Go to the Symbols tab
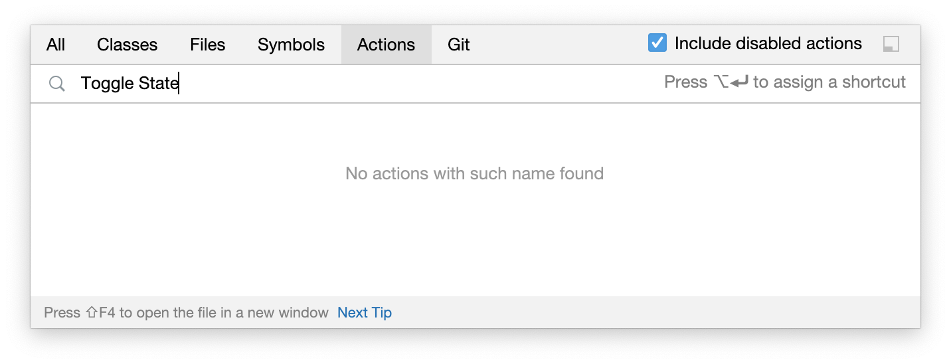 pos(292,45)
